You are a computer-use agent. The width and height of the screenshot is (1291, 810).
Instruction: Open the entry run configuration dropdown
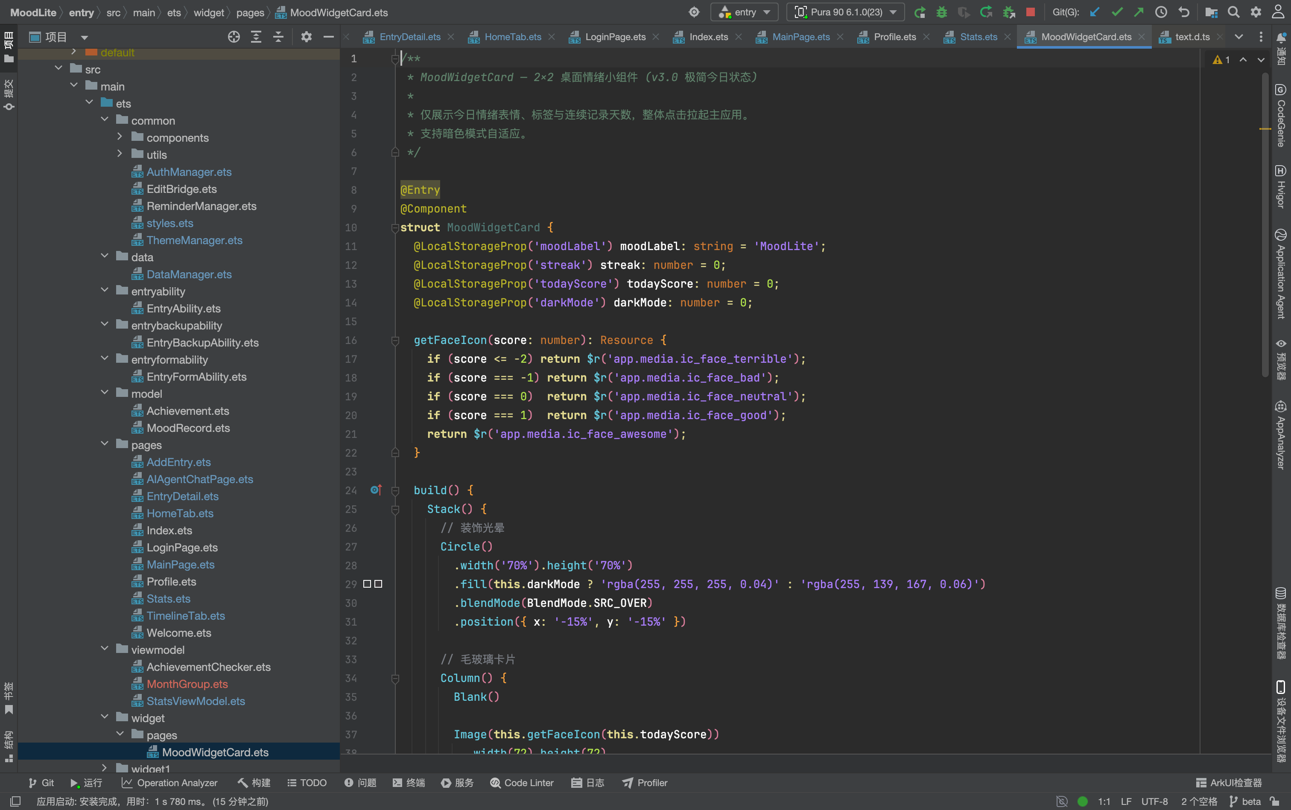745,12
